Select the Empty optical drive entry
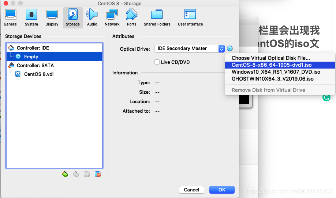Viewport: 336px width, 198px height. 55,57
